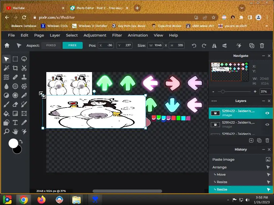Image resolution: width=274 pixels, height=205 pixels.
Task: Set aspect mode to FIXED
Action: coord(51,45)
